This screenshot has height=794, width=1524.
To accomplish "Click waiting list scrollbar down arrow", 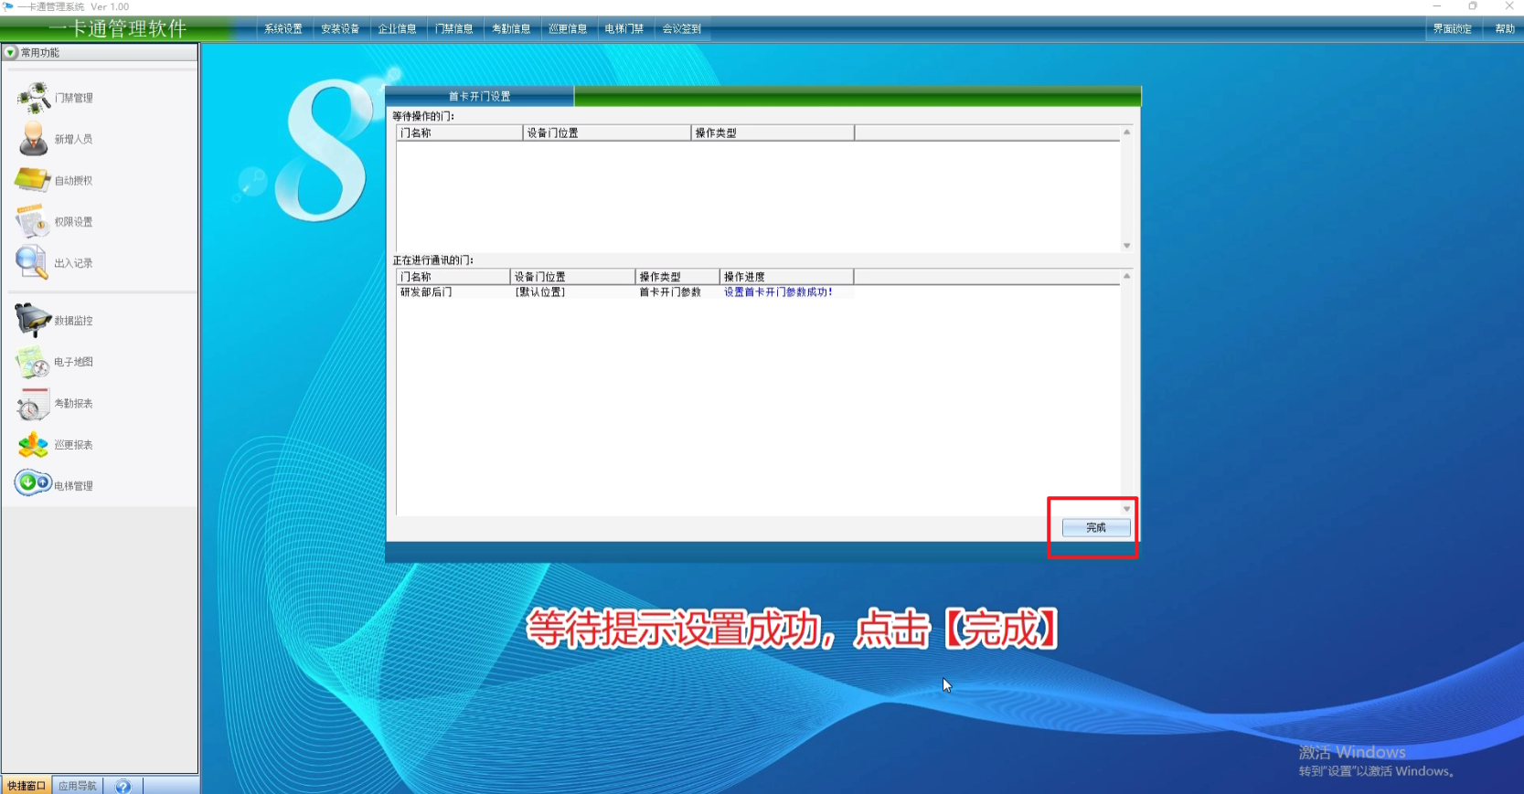I will (1126, 245).
